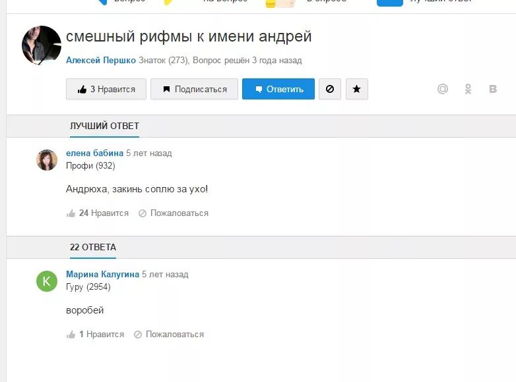The width and height of the screenshot is (516, 382).
Task: Click the answer text воробей
Action: 85,310
